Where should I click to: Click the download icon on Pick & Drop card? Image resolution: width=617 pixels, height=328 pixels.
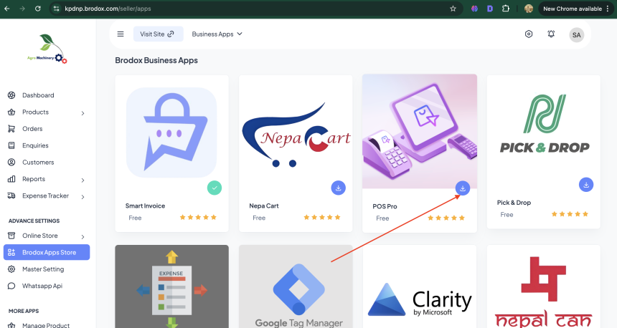point(586,185)
